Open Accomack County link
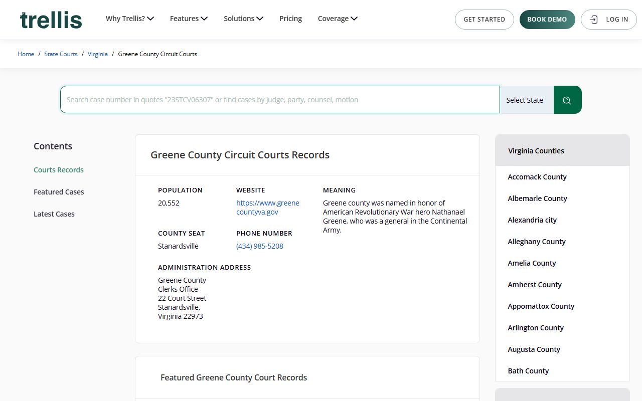642x401 pixels. click(537, 177)
